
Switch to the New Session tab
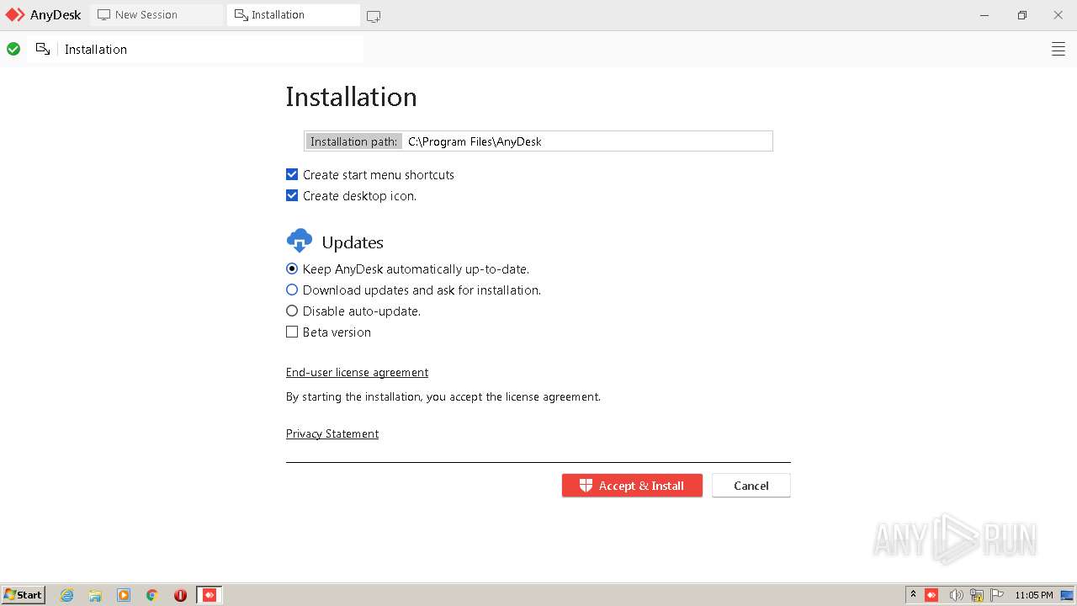(157, 15)
